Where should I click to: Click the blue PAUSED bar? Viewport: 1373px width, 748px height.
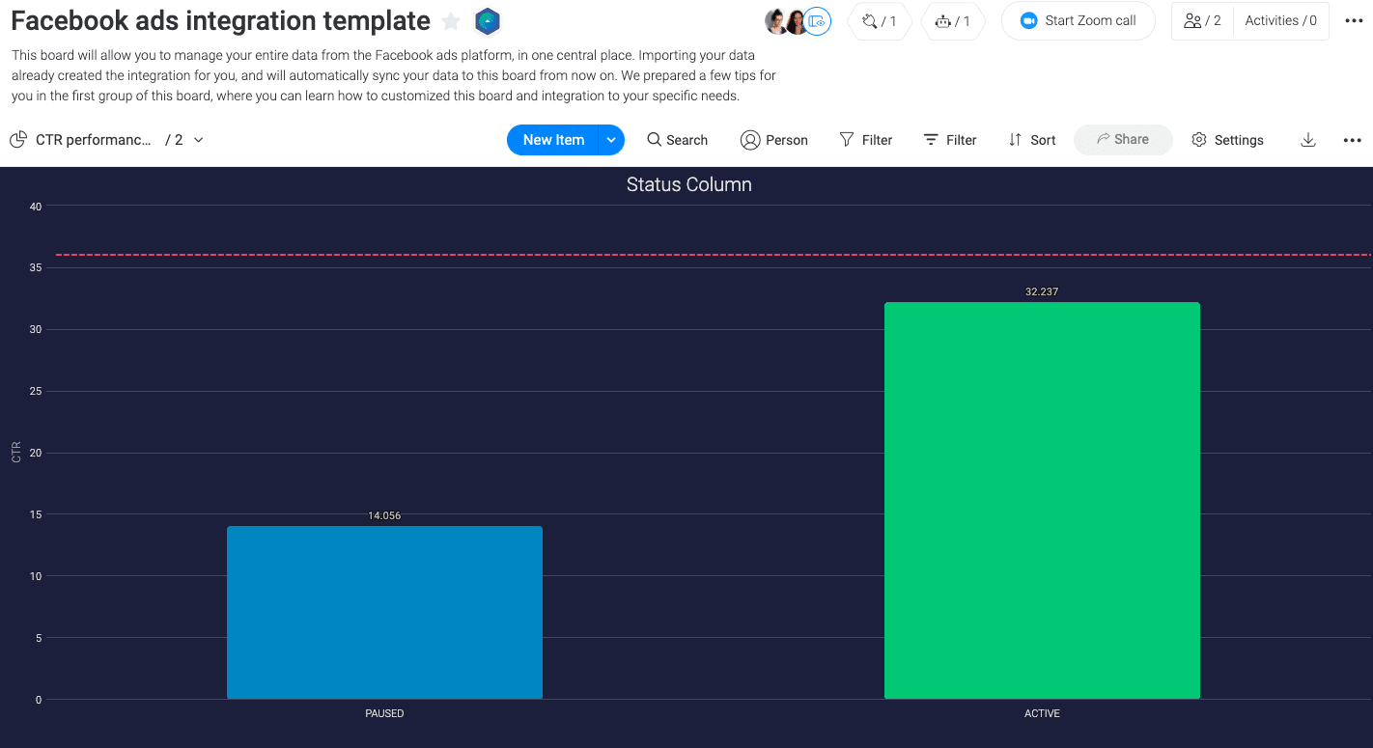tap(384, 612)
